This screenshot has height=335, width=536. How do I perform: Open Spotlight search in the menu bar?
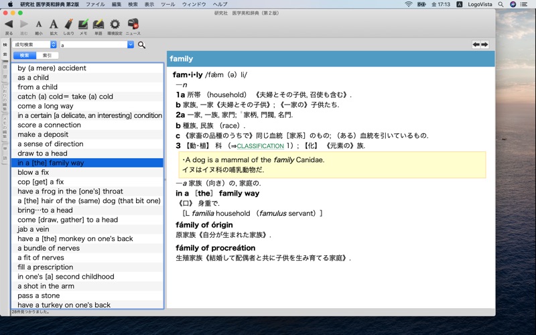pyautogui.click(x=500, y=4)
